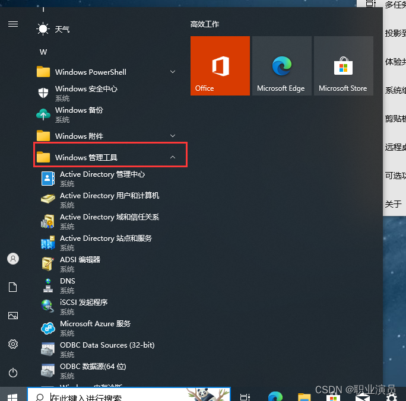
Task: Expand the Windows 附件 chevron
Action: coord(173,136)
